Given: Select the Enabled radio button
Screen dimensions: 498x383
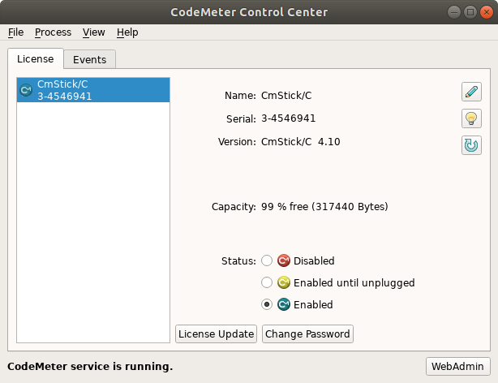Looking at the screenshot, I should 266,305.
